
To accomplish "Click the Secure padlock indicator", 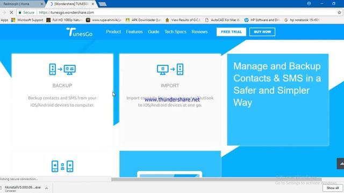I will click(26, 12).
